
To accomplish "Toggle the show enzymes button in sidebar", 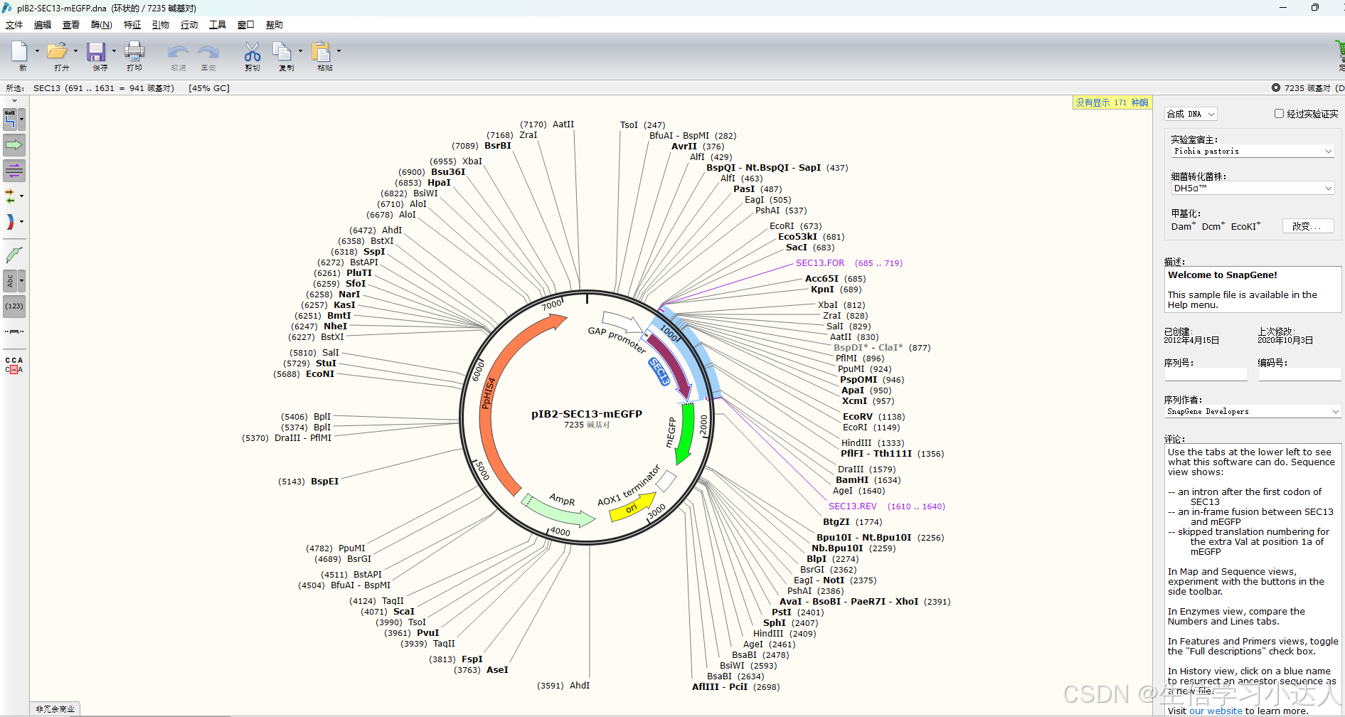I will 10,119.
